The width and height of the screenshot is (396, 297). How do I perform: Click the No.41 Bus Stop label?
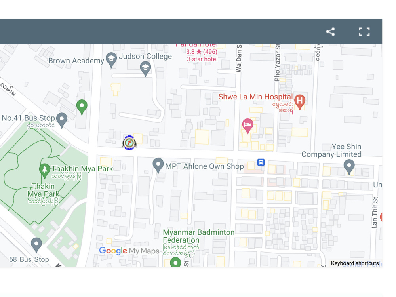[28, 118]
